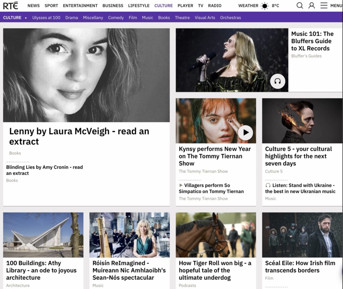Viewport: 343px width, 289px height.
Task: Open the Drama subsection
Action: point(72,18)
